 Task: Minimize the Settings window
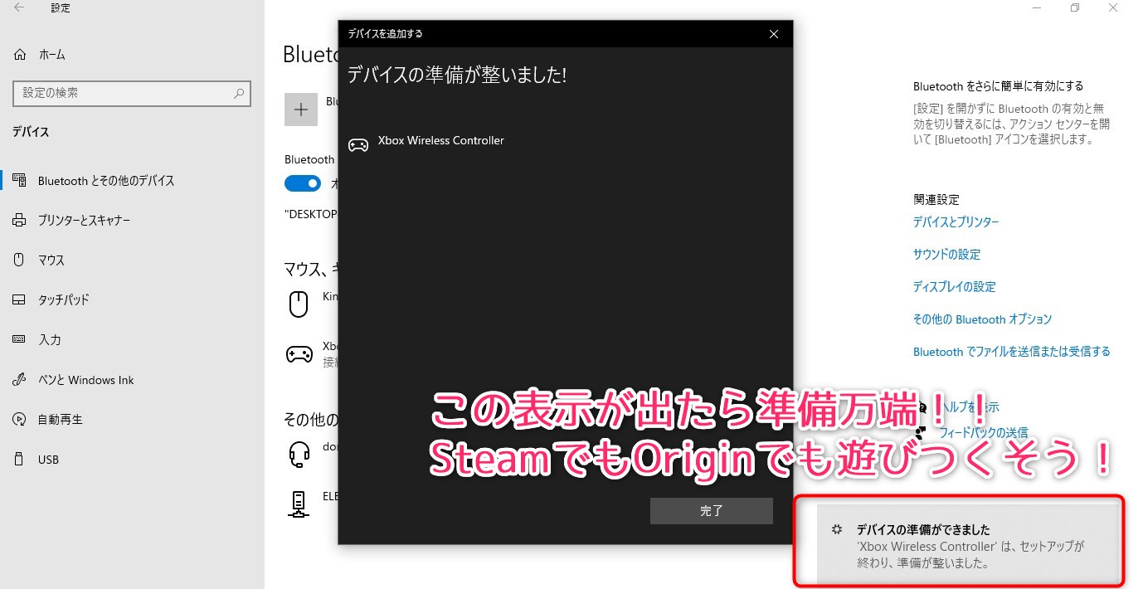tap(1037, 7)
